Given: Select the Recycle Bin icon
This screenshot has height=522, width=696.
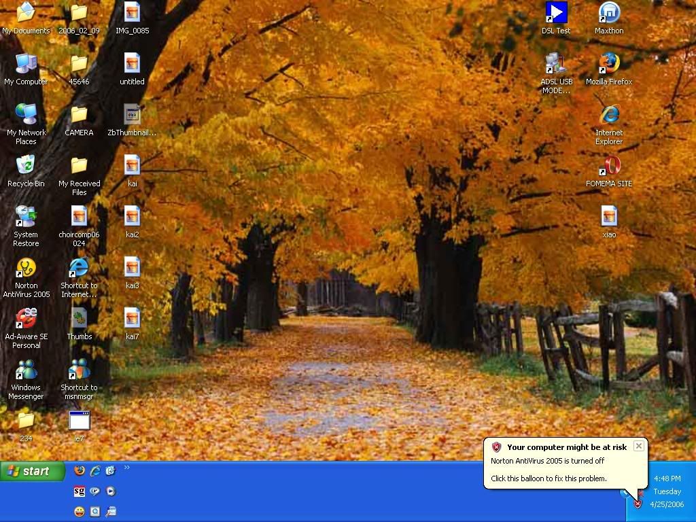Looking at the screenshot, I should (26, 167).
